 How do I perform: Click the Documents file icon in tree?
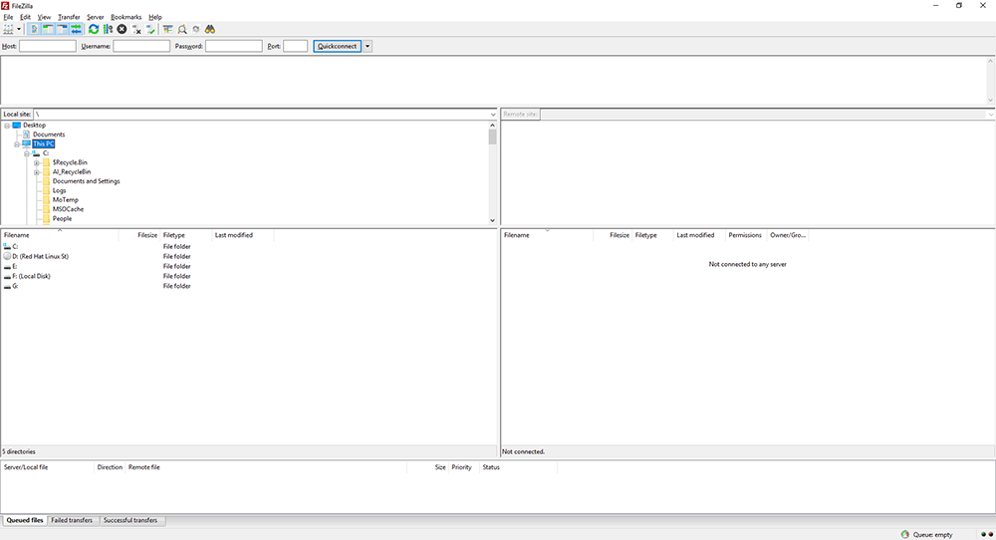tap(27, 135)
